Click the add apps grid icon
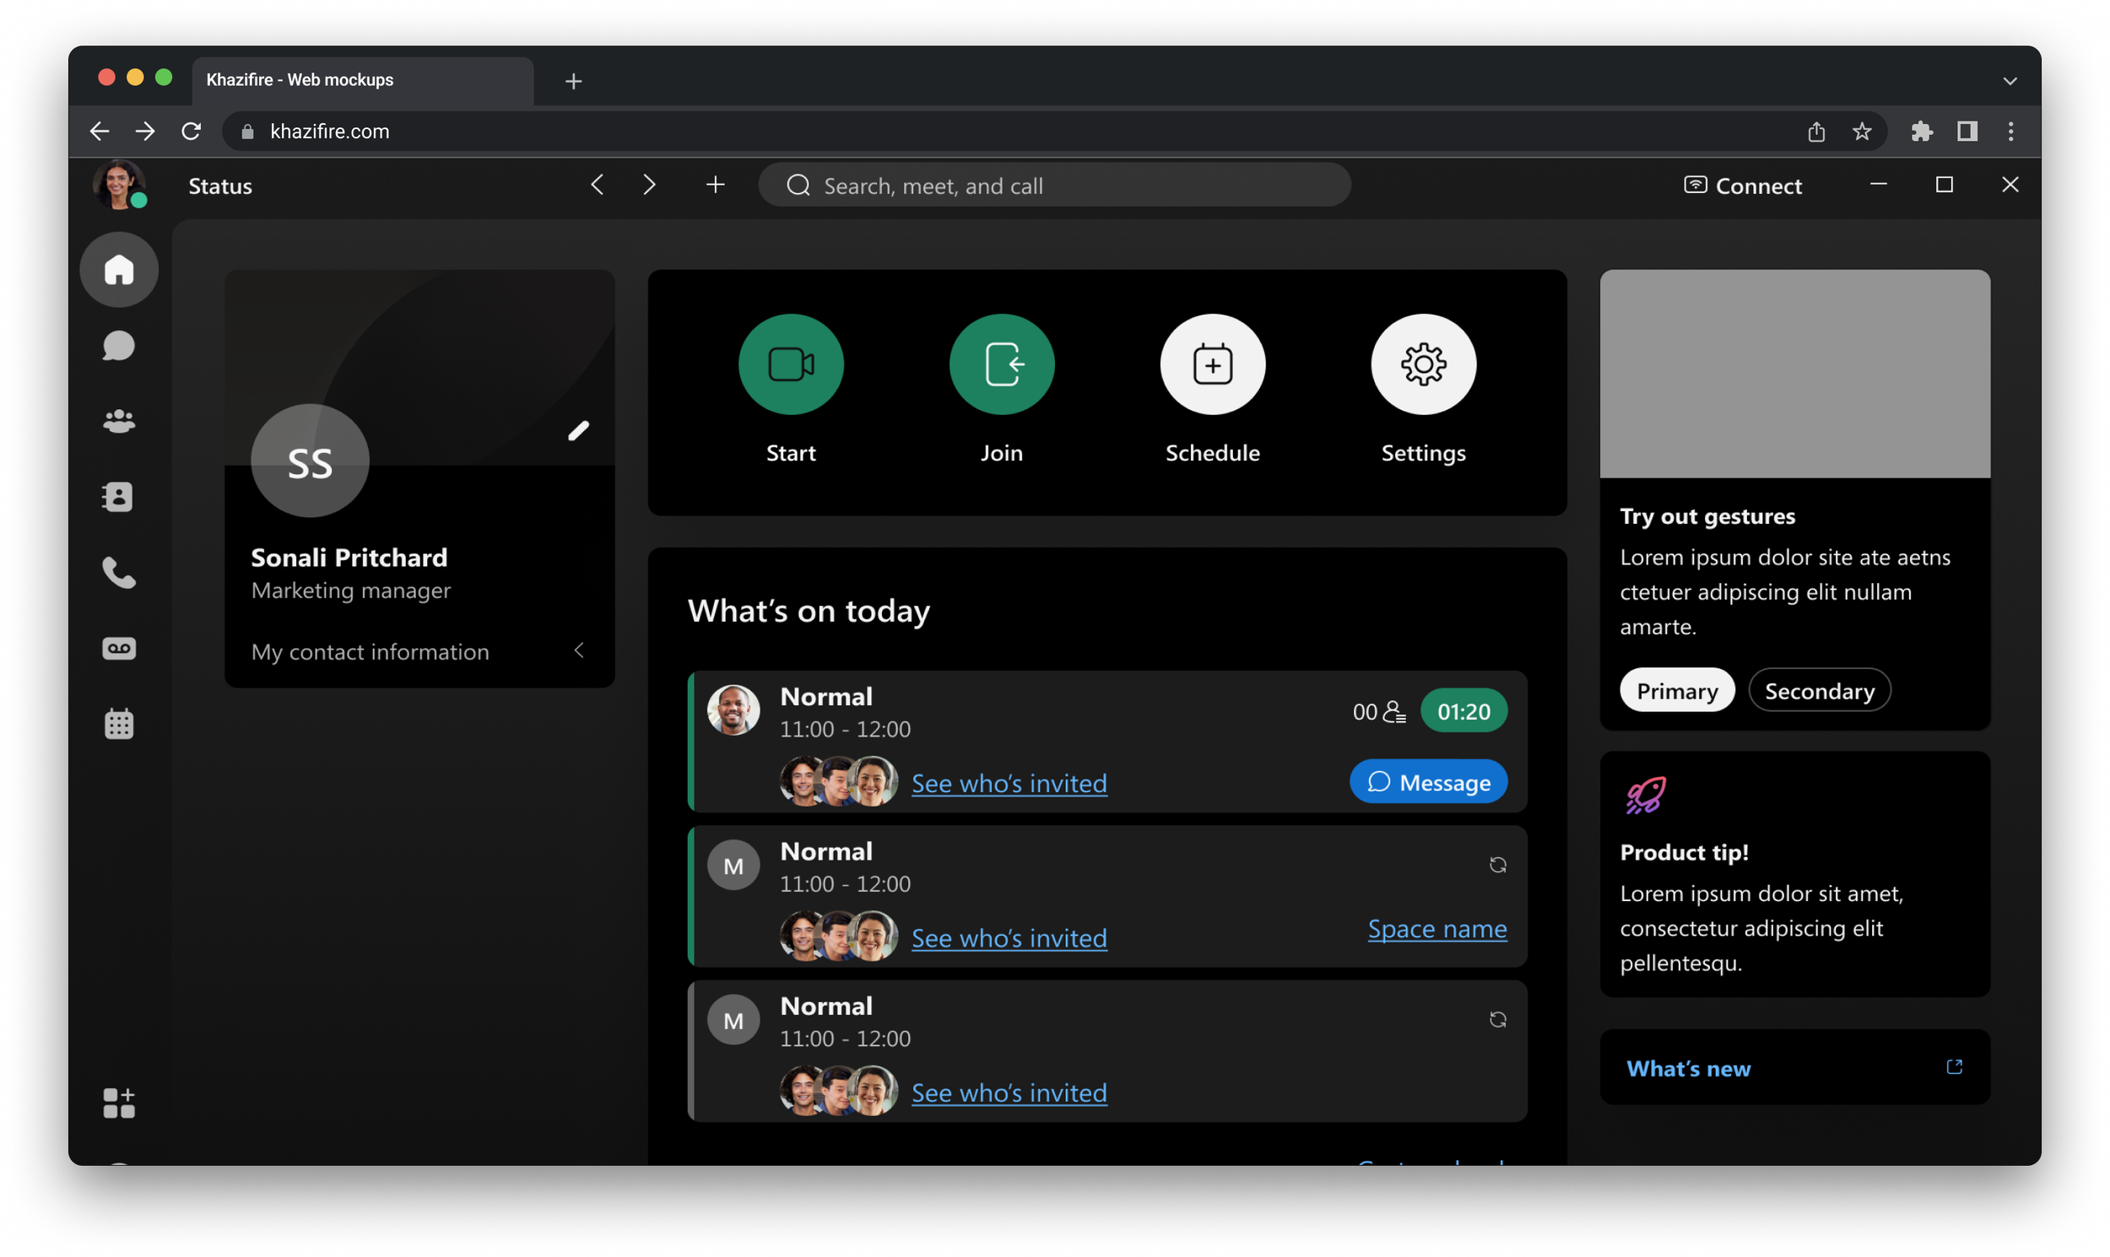2110x1257 pixels. [119, 1103]
